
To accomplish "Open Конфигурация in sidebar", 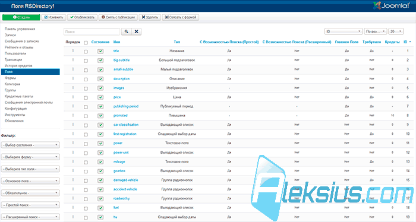I will point(15,109).
